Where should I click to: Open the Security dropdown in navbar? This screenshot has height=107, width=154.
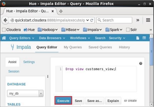(x=117, y=38)
